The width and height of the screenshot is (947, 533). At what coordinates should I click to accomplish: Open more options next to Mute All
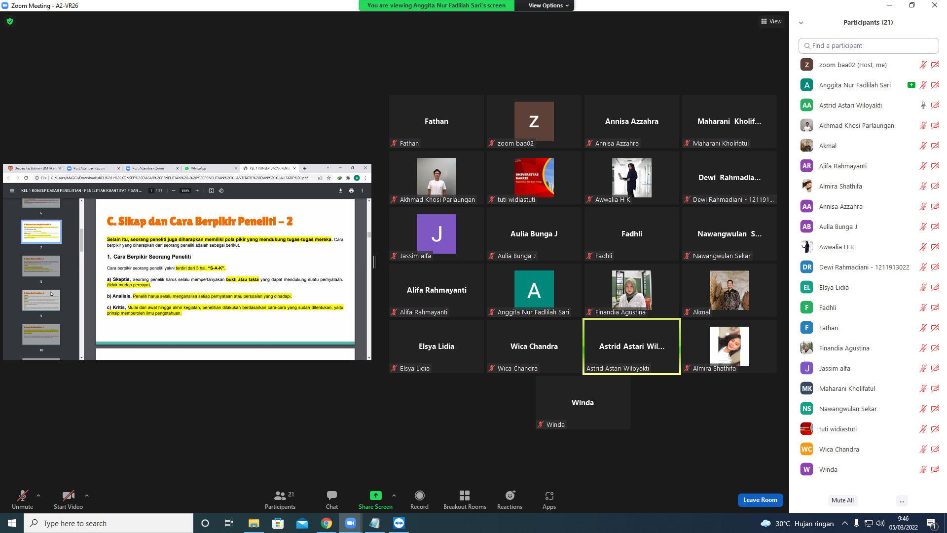tap(902, 500)
